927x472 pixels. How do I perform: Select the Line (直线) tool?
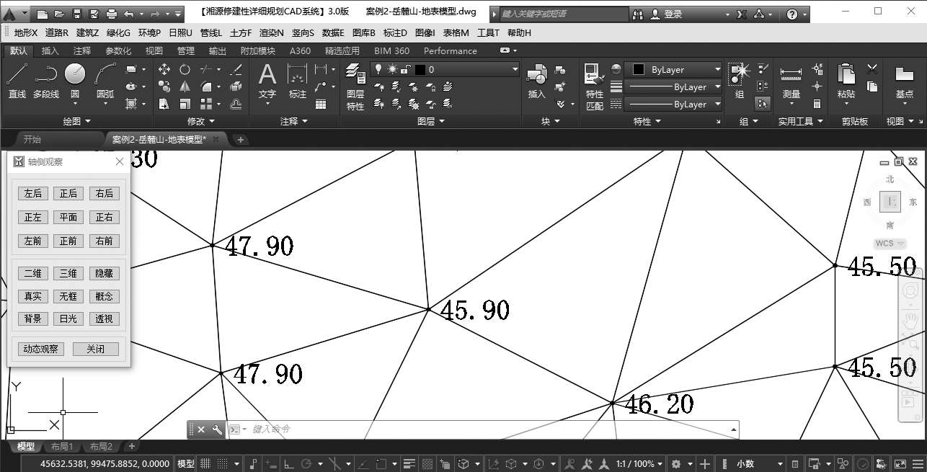point(17,81)
